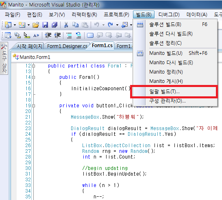Click the Display Parameter Info icon

point(17,35)
